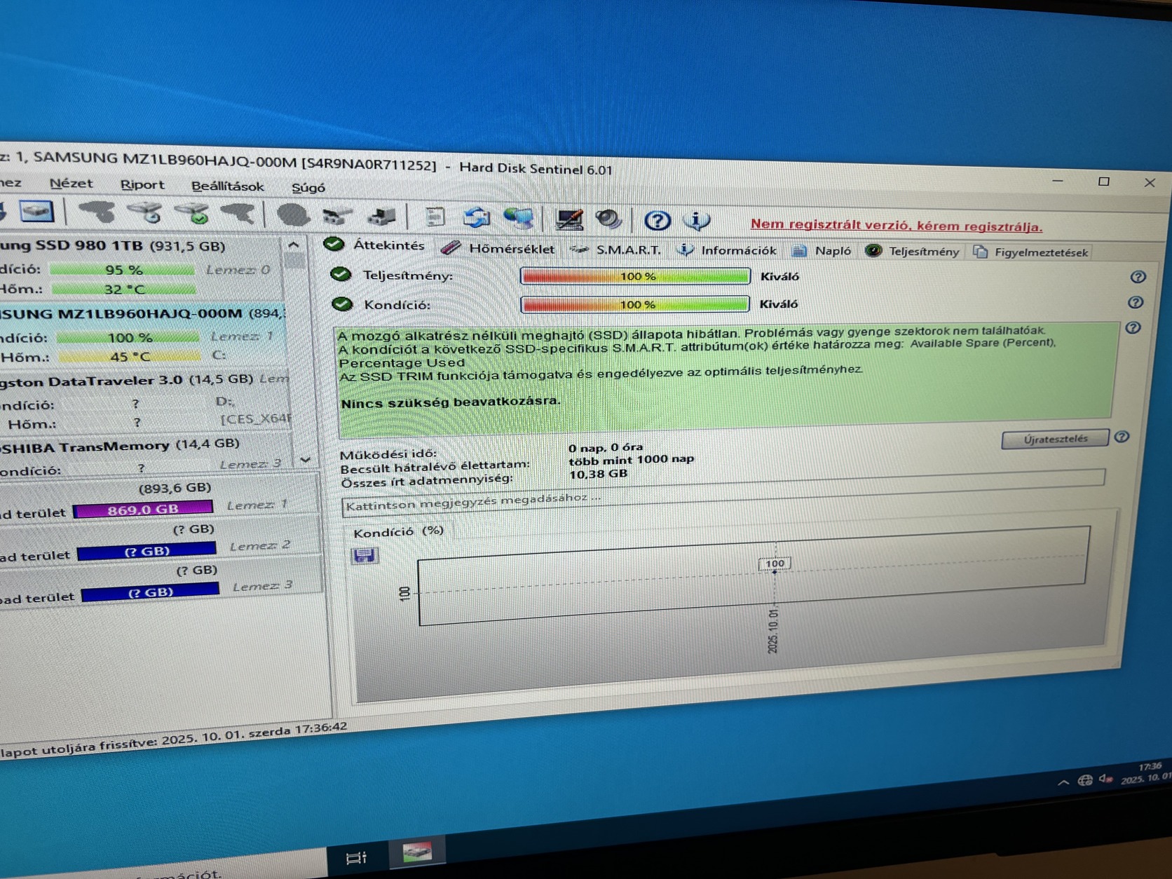Click the 95 % condition bar in disk list

123,269
